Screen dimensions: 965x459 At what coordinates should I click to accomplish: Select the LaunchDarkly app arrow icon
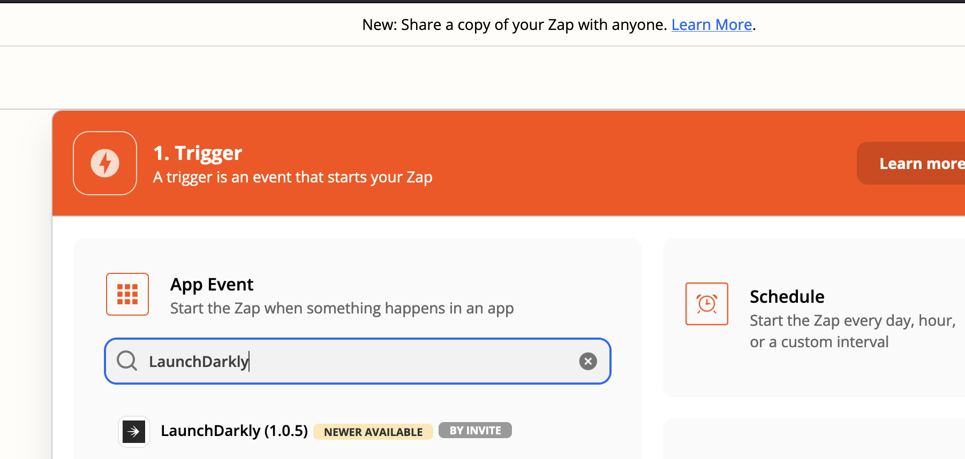point(133,431)
